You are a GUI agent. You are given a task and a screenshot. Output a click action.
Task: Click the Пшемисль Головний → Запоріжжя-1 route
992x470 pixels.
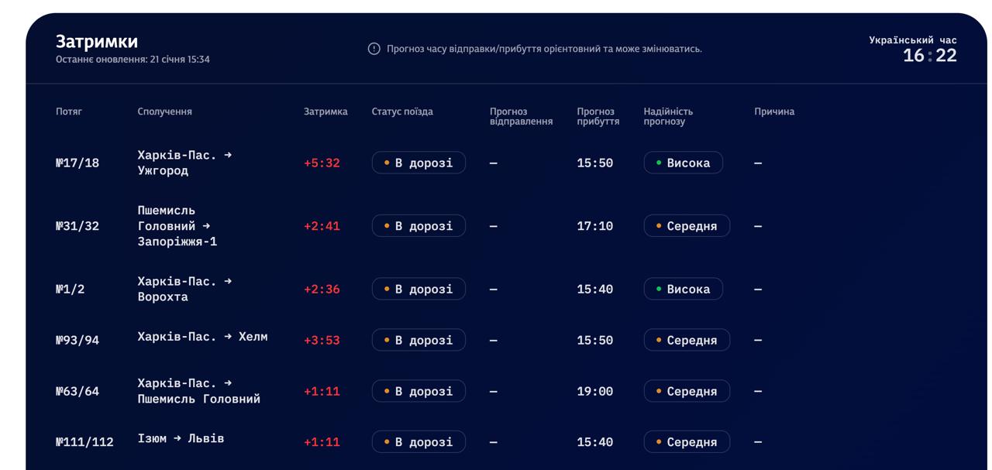pyautogui.click(x=177, y=226)
